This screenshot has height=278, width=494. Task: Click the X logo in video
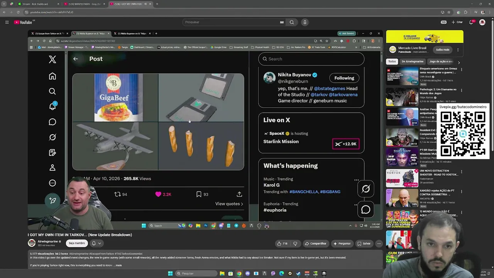tap(52, 59)
